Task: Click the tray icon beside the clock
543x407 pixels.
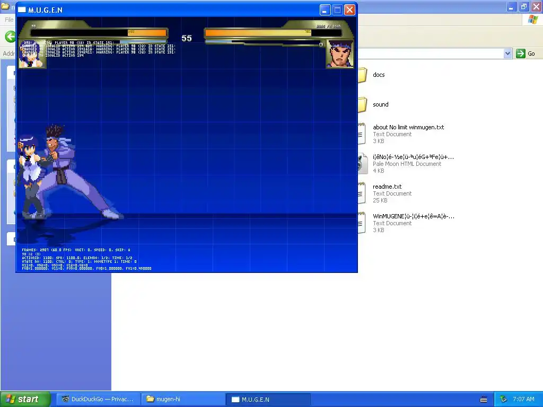Action: (504, 400)
